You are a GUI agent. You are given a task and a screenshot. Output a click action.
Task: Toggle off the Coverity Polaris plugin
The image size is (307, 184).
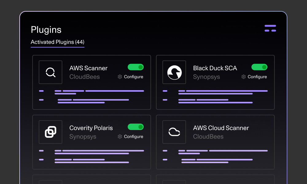[136, 127]
